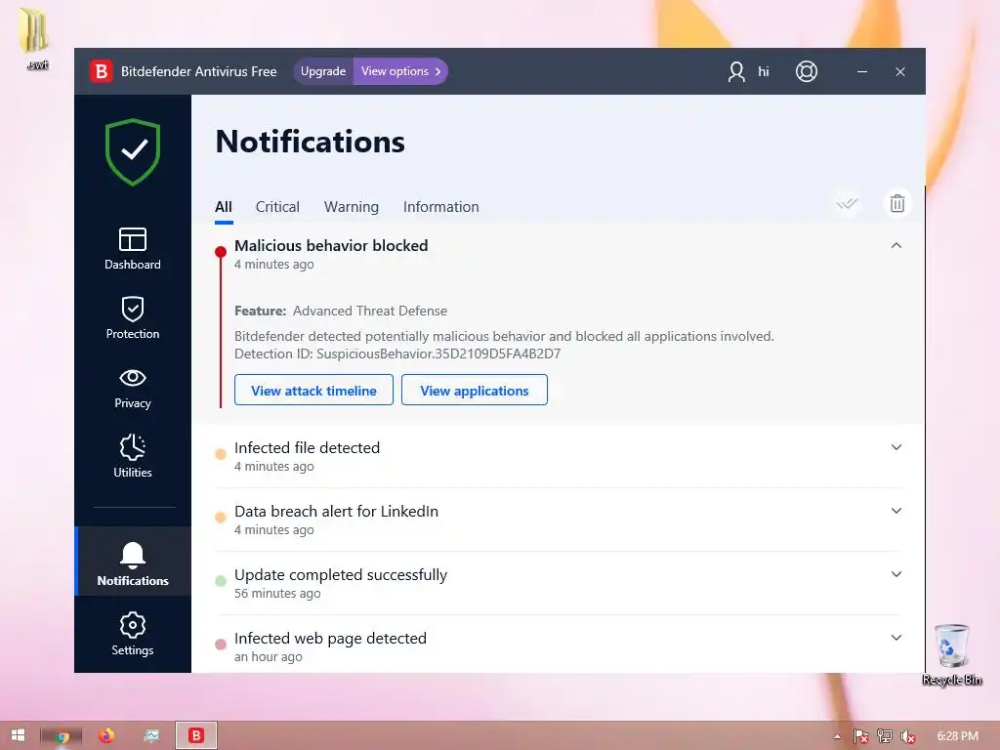Open the Protection section

pos(133,317)
